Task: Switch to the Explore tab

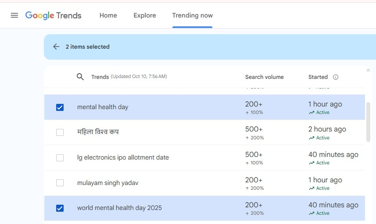Action: coord(145,15)
